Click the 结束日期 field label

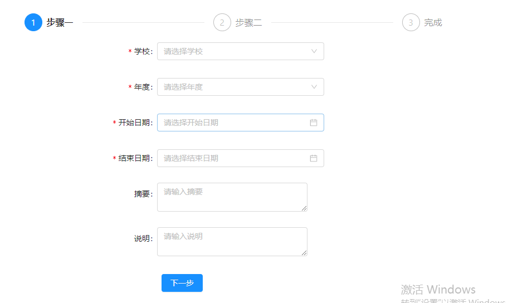[x=134, y=158]
